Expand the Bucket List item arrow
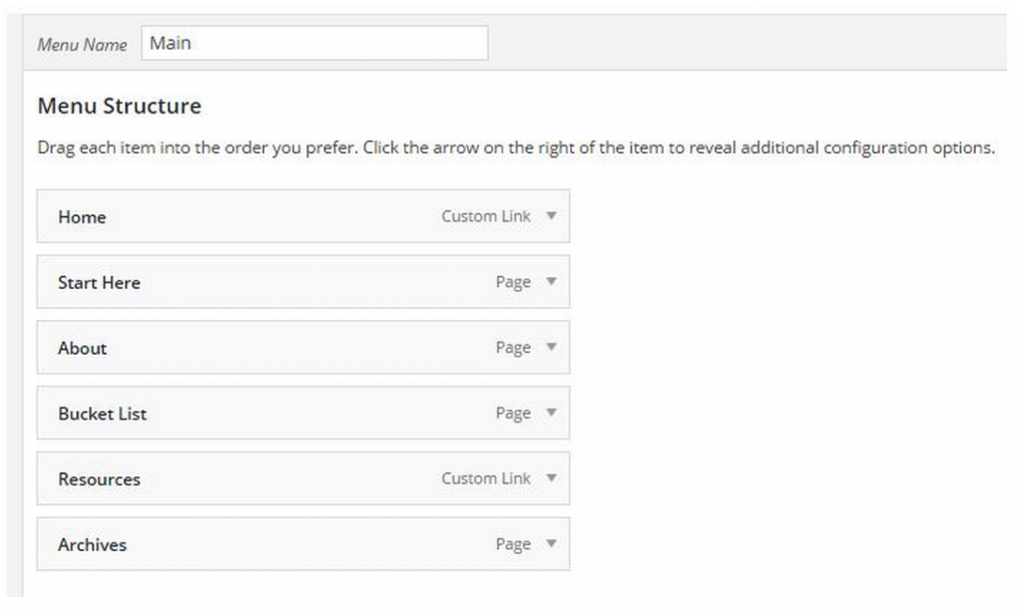The height and width of the screenshot is (612, 1022). click(x=551, y=412)
